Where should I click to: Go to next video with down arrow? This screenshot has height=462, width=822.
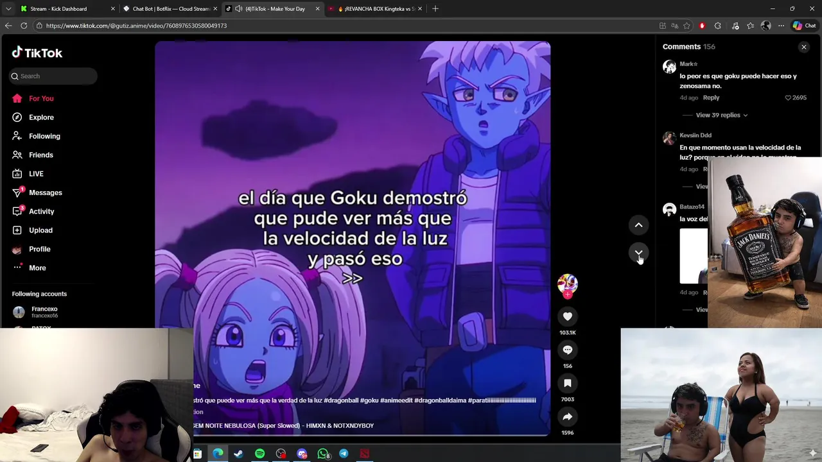click(x=638, y=253)
